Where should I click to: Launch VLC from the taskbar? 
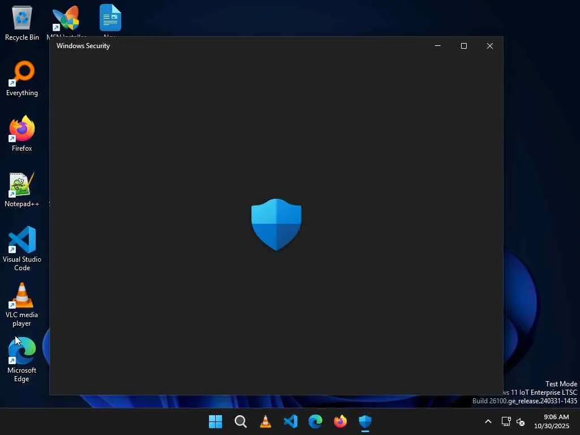265,421
